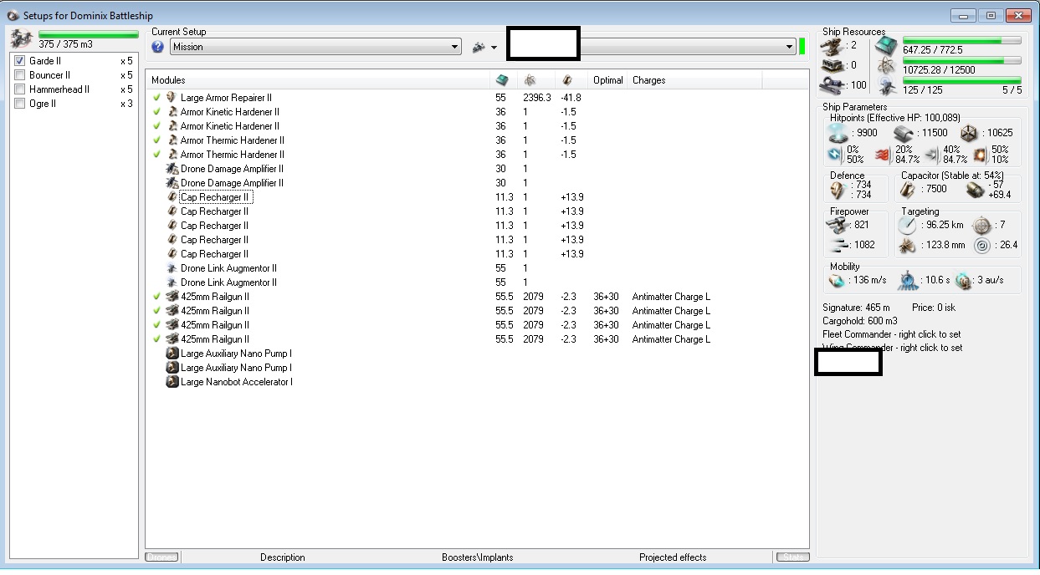Open the pilot selection dropdown arrow at right
1040x575 pixels.
pos(789,47)
